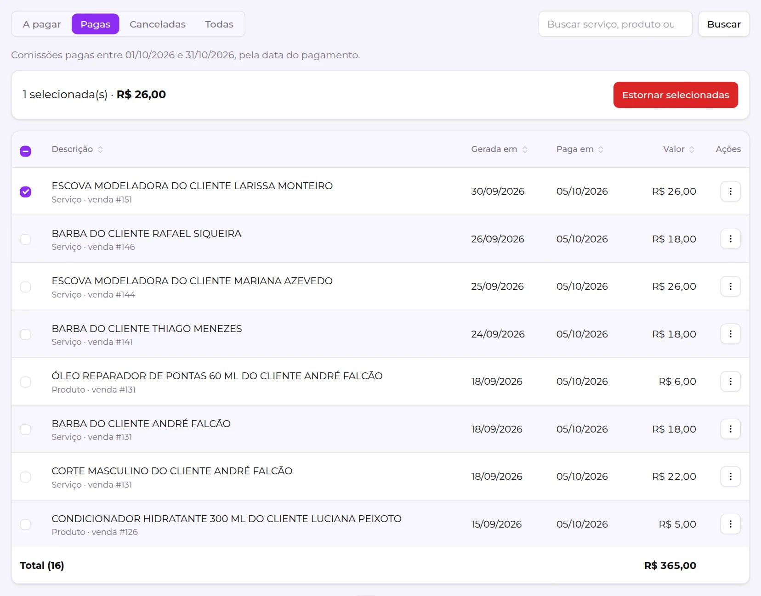Select the Rafael Siqueira commission checkbox
The width and height of the screenshot is (761, 596).
tap(26, 239)
